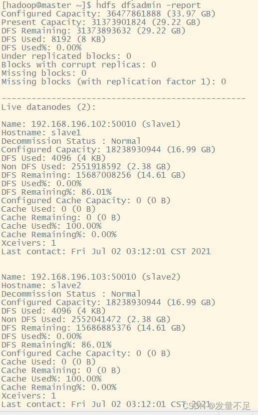Click the Live datanodes (2) heading
The width and height of the screenshot is (258, 415).
(x=48, y=107)
